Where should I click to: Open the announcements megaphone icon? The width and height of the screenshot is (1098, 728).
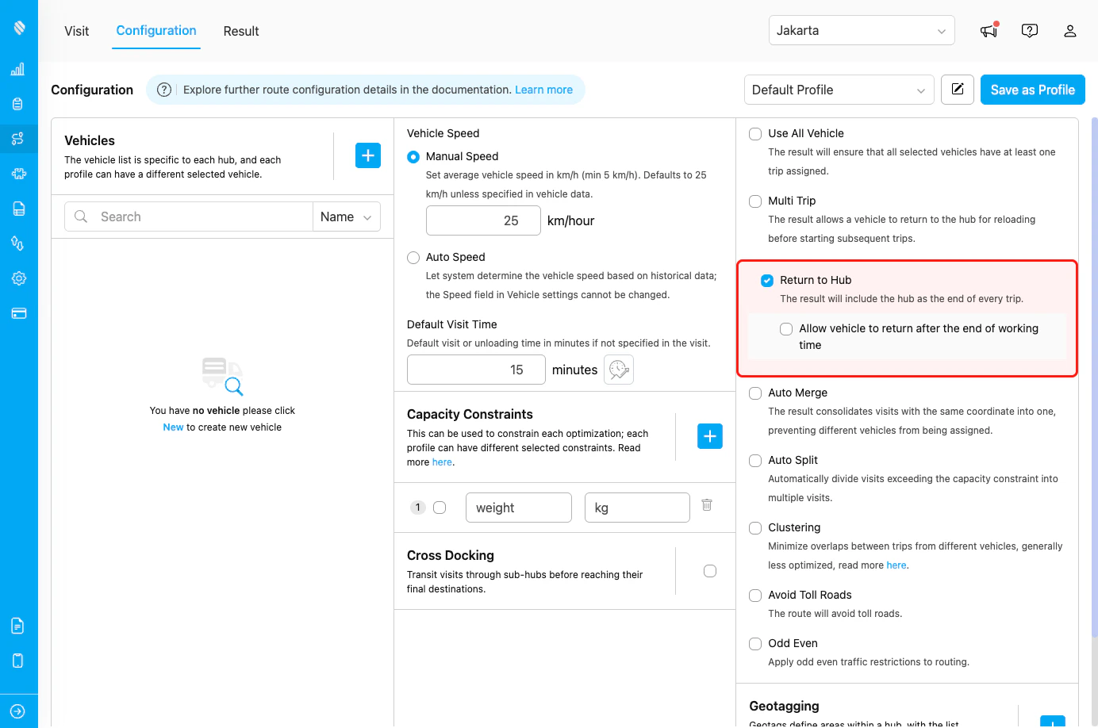click(988, 30)
